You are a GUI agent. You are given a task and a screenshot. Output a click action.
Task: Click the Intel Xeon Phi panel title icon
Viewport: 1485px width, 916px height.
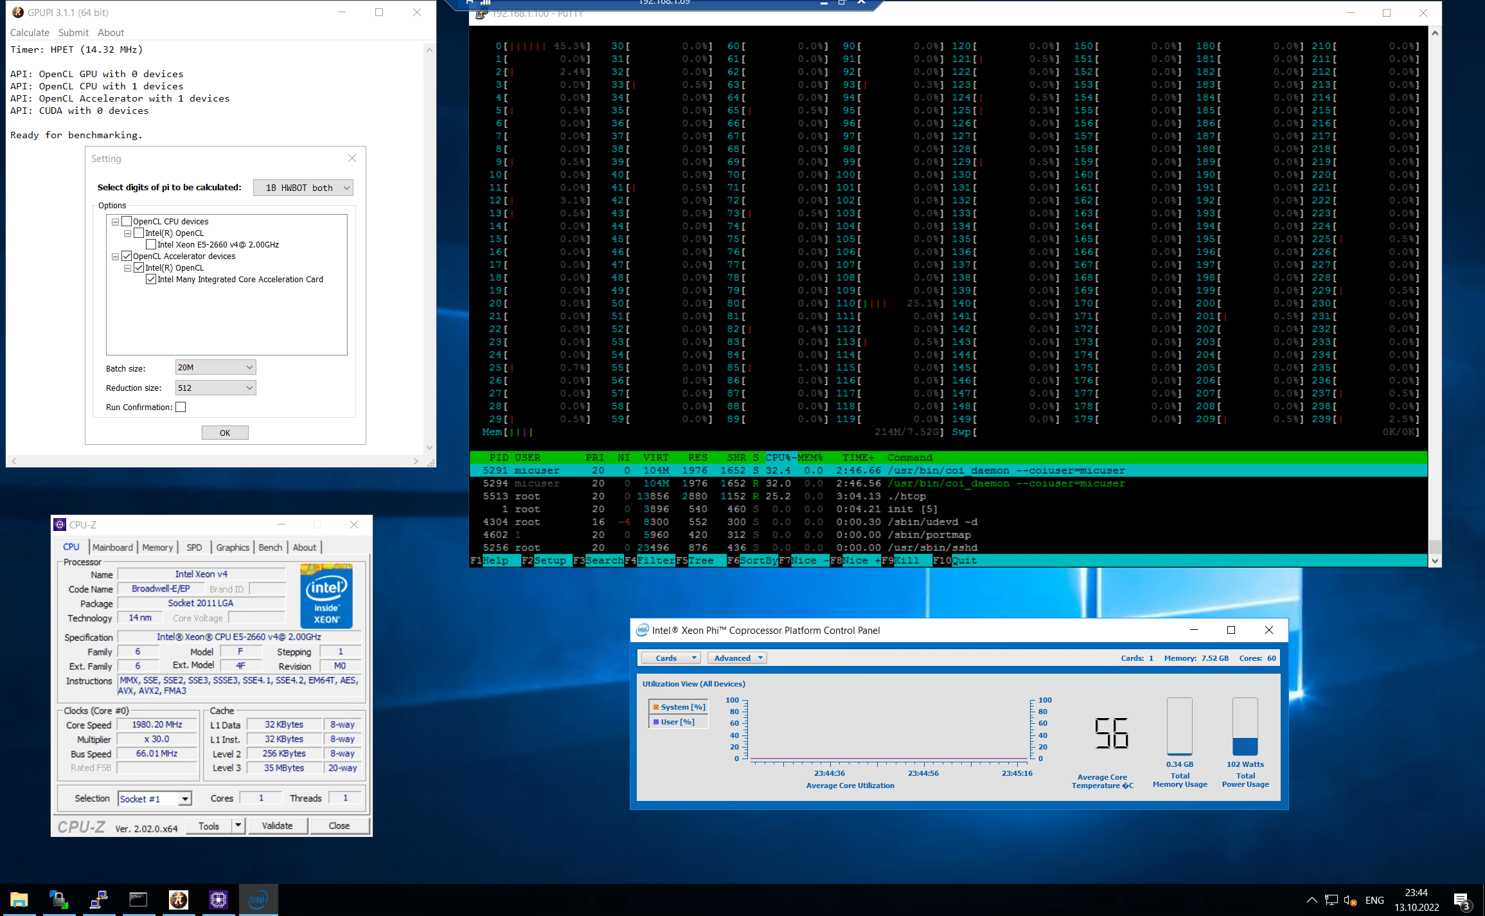point(642,630)
